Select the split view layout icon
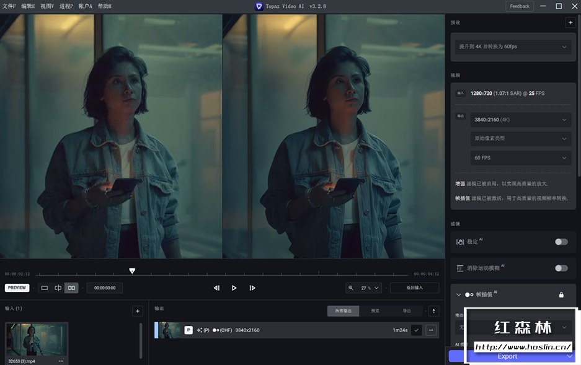 pos(58,288)
